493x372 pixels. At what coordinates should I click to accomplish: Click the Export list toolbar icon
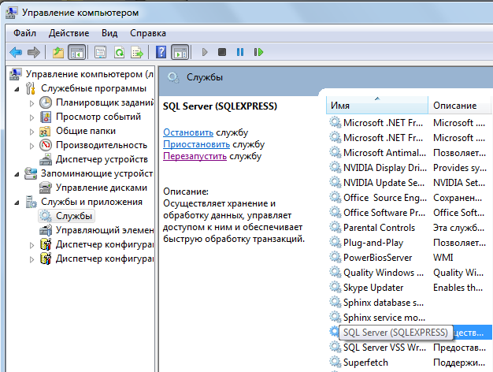[137, 52]
